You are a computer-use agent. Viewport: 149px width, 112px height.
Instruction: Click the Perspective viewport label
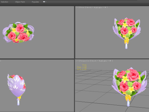(85, 61)
